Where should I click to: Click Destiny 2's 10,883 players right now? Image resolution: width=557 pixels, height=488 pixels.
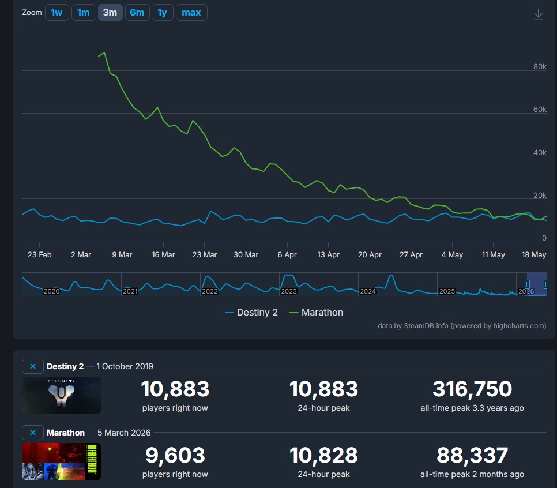pos(175,389)
